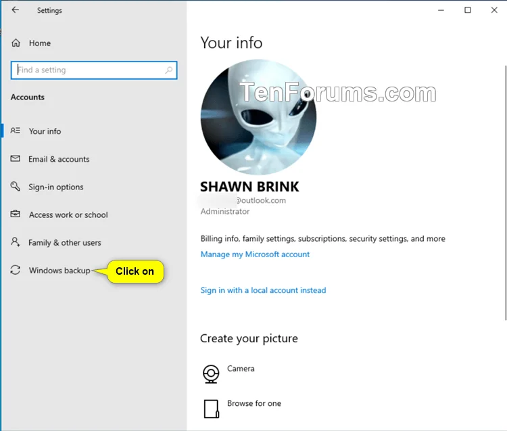Viewport: 507px width, 431px height.
Task: Close the Settings window
Action: [x=494, y=10]
